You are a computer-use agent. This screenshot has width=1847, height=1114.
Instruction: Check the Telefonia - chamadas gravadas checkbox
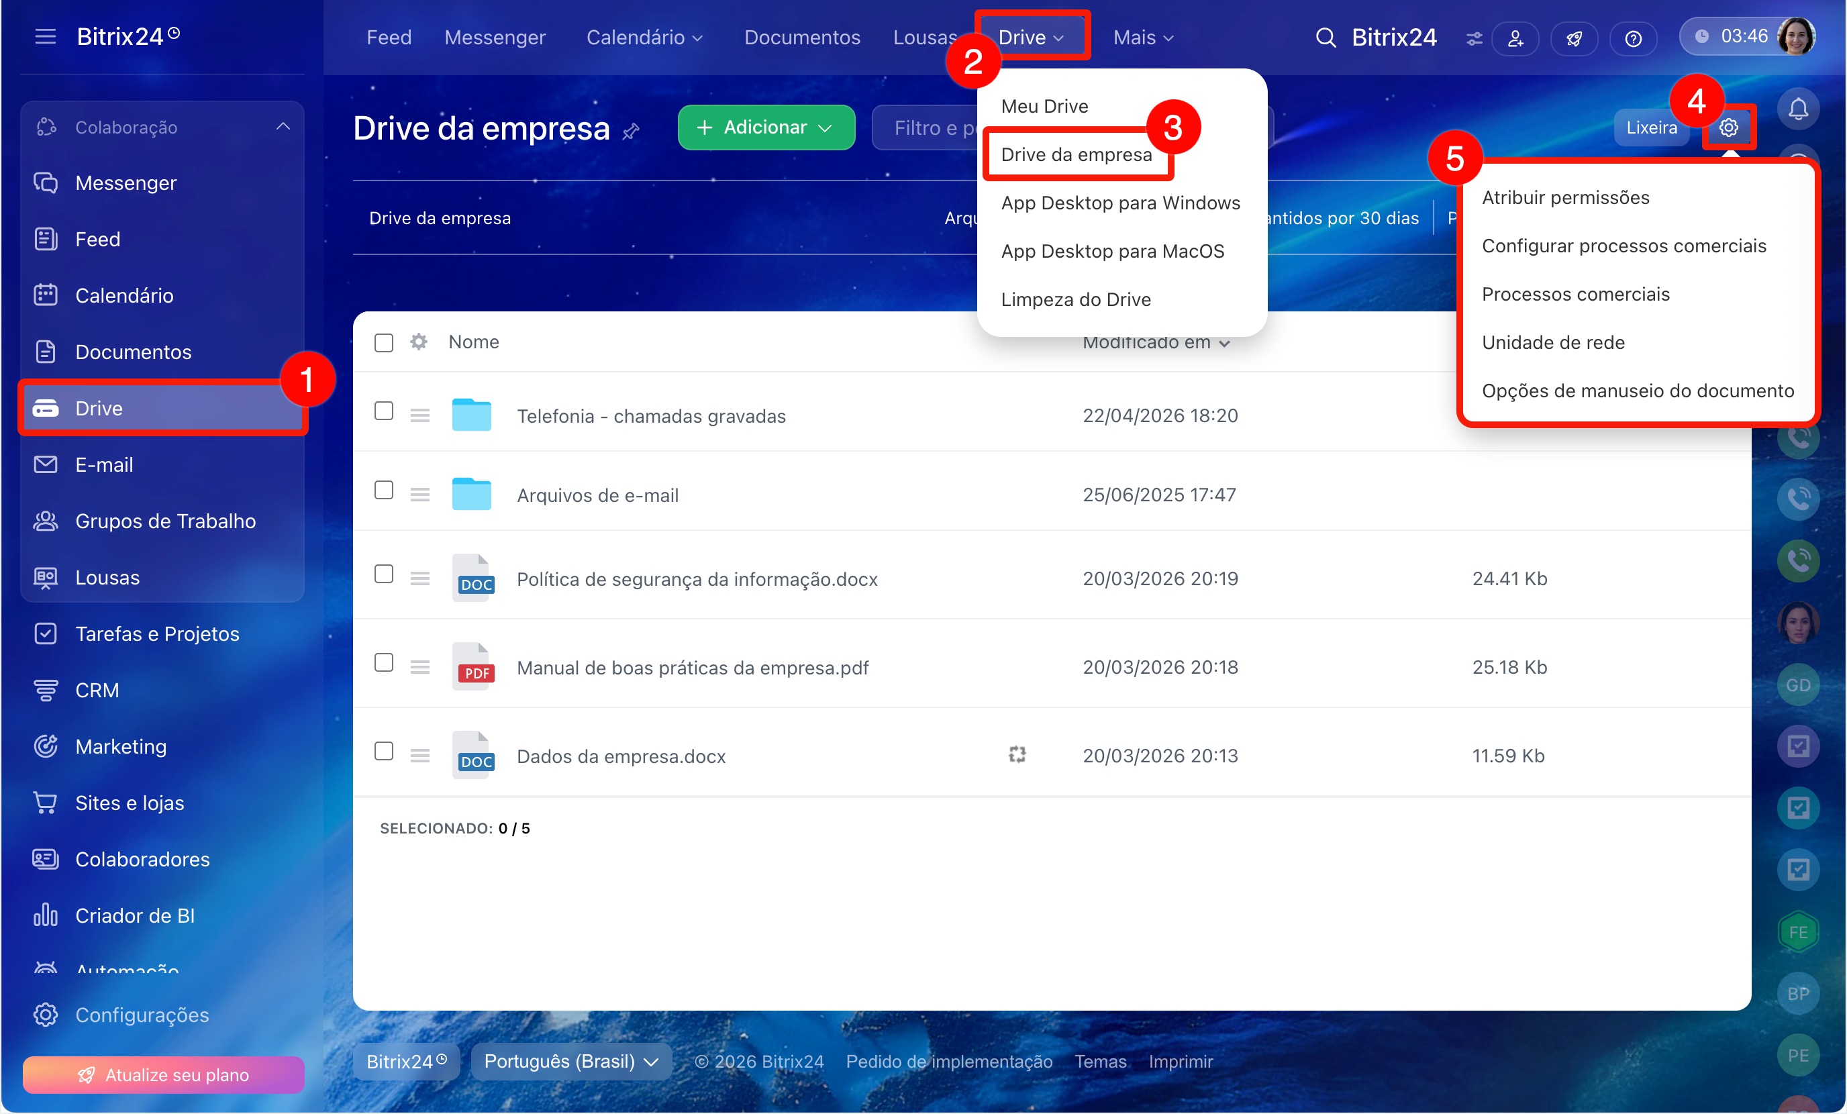[x=384, y=411]
